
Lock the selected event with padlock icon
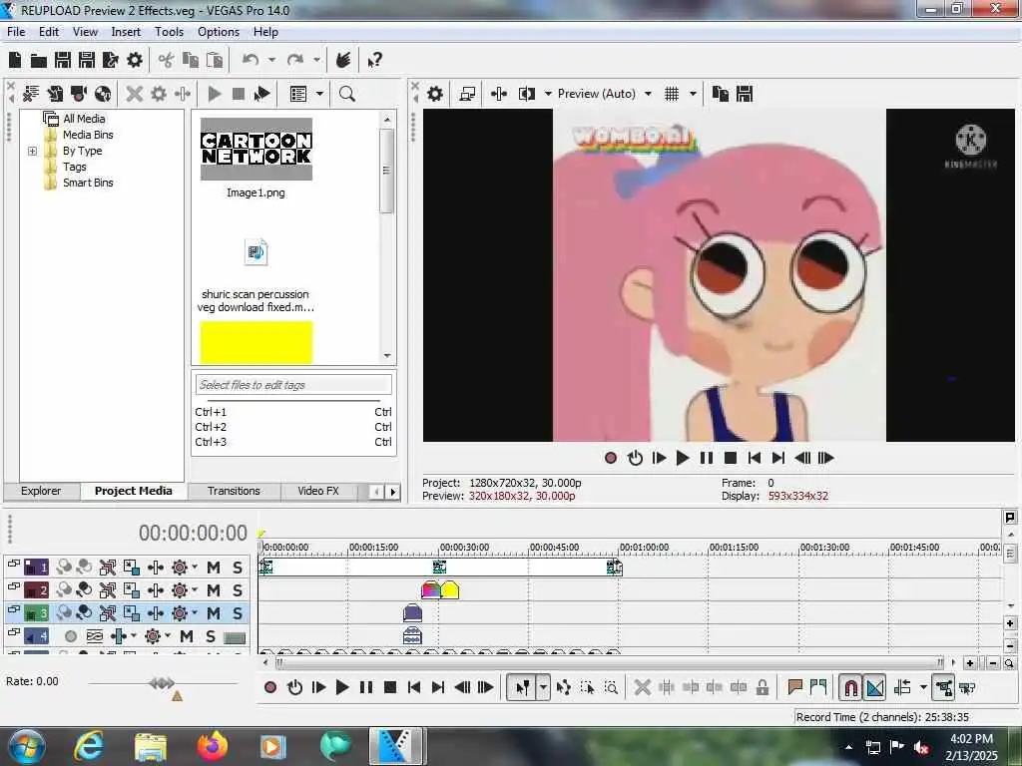click(x=763, y=688)
